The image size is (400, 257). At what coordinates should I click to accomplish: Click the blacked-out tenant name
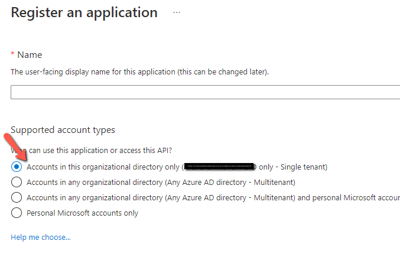point(219,167)
